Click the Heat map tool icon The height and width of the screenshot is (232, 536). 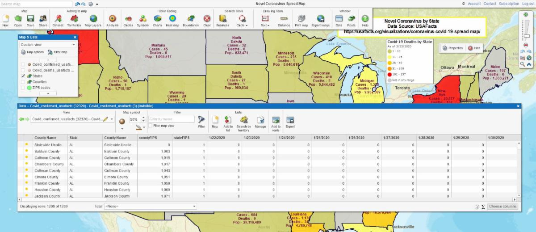[x=172, y=19]
